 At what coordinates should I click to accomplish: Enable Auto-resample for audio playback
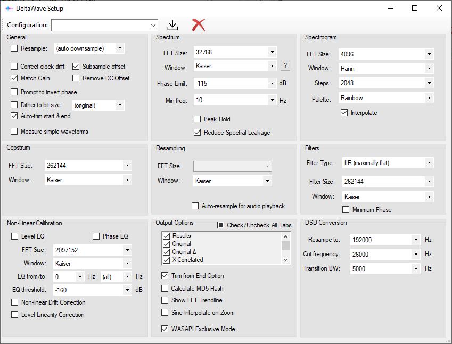click(195, 206)
